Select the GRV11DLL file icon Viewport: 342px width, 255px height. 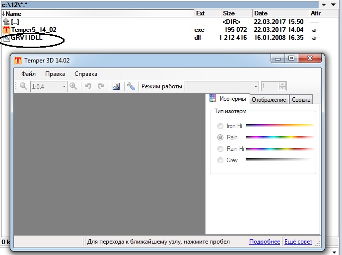[6, 38]
